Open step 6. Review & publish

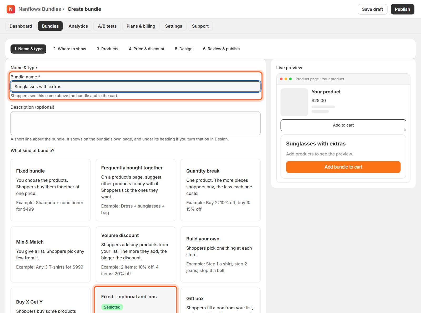point(221,49)
